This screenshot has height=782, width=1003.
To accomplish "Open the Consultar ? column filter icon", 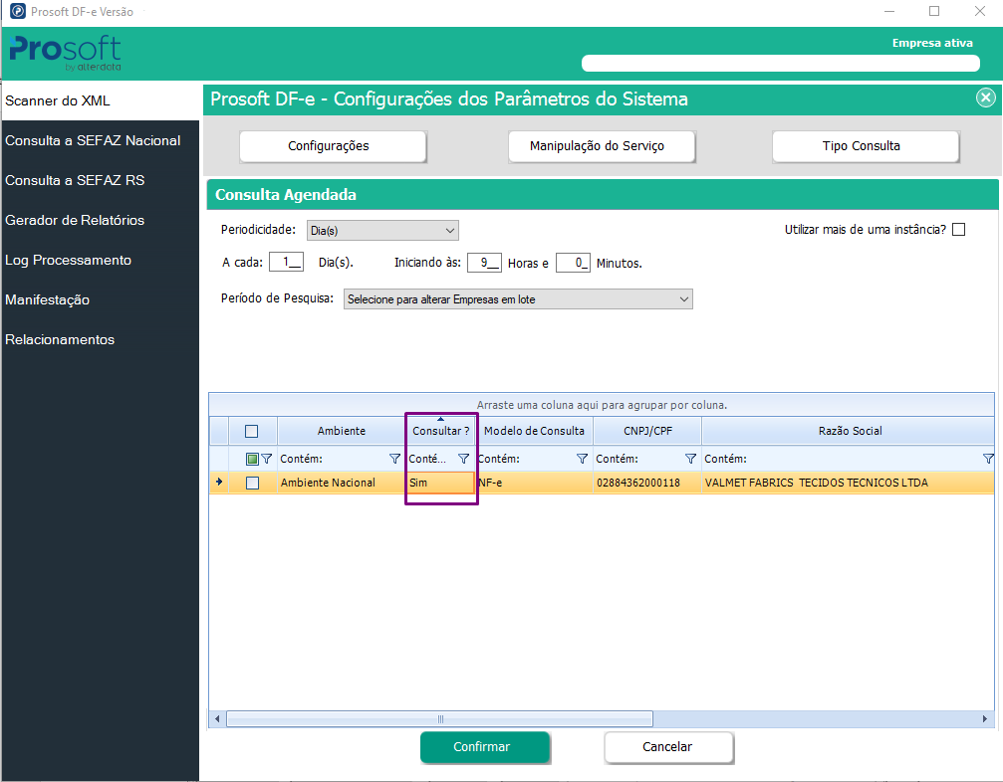I will click(x=464, y=459).
